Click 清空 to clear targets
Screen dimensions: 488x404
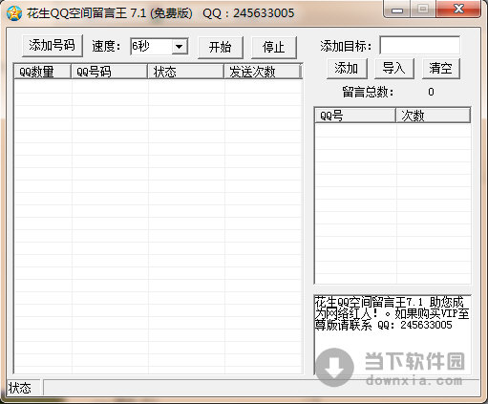click(x=440, y=68)
